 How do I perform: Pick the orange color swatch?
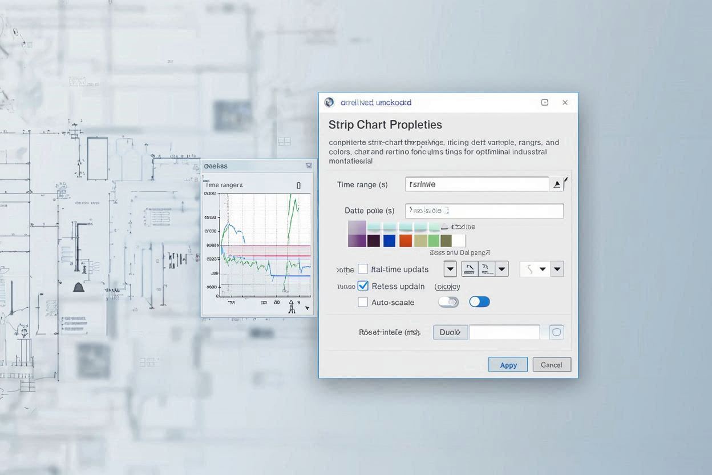pyautogui.click(x=406, y=241)
